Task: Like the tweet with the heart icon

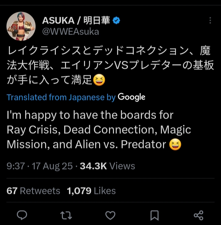Action: click(x=110, y=215)
